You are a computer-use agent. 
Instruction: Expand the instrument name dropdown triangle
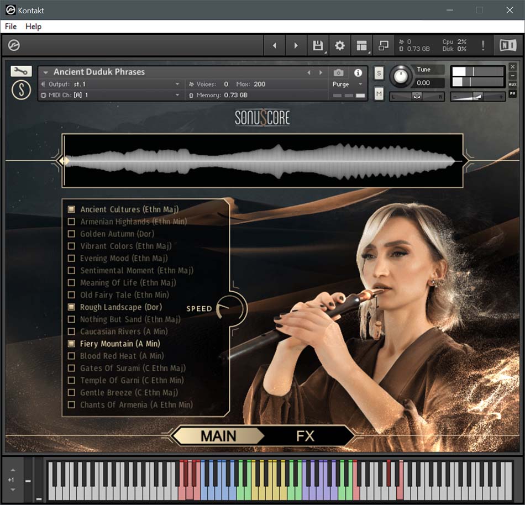click(x=45, y=72)
